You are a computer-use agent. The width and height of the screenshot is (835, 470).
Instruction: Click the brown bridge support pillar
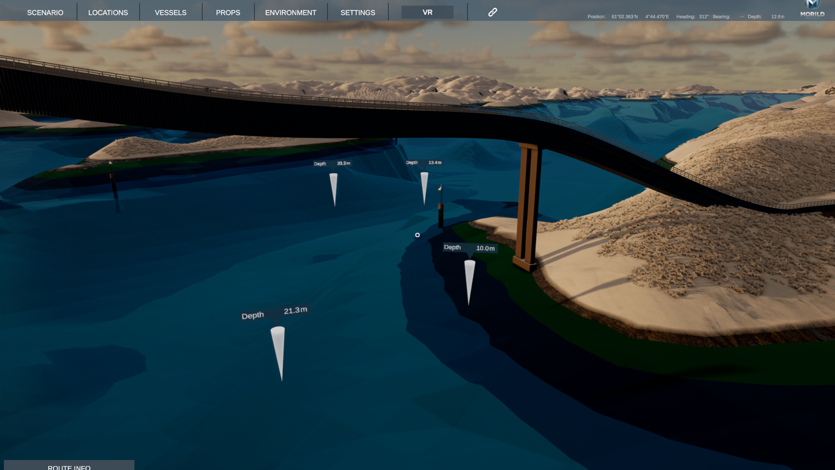pyautogui.click(x=527, y=206)
